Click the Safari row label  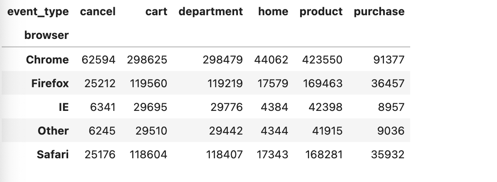point(52,154)
